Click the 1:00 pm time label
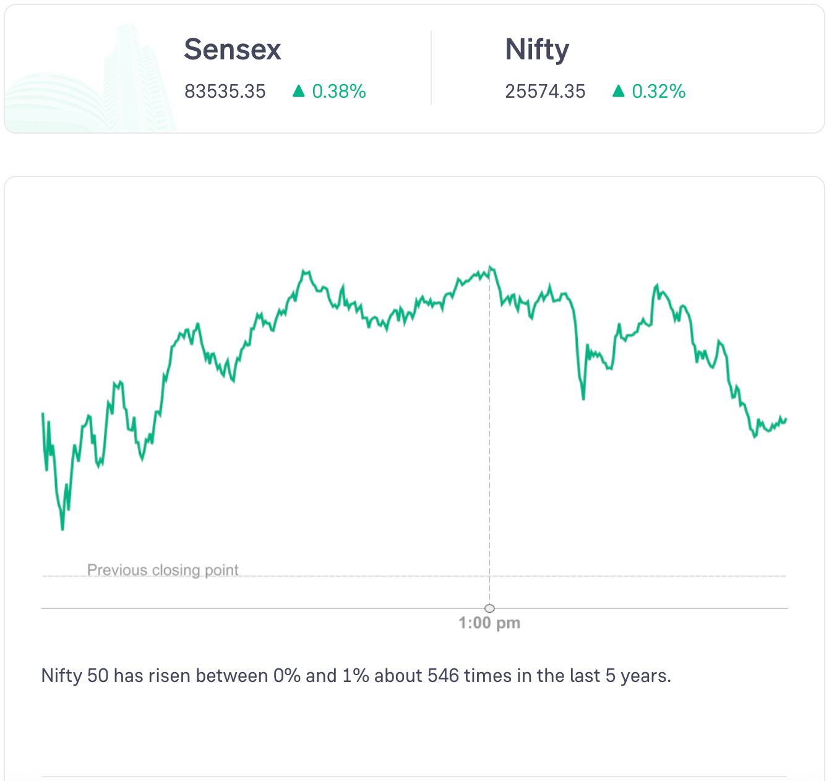The width and height of the screenshot is (829, 781). click(x=489, y=623)
